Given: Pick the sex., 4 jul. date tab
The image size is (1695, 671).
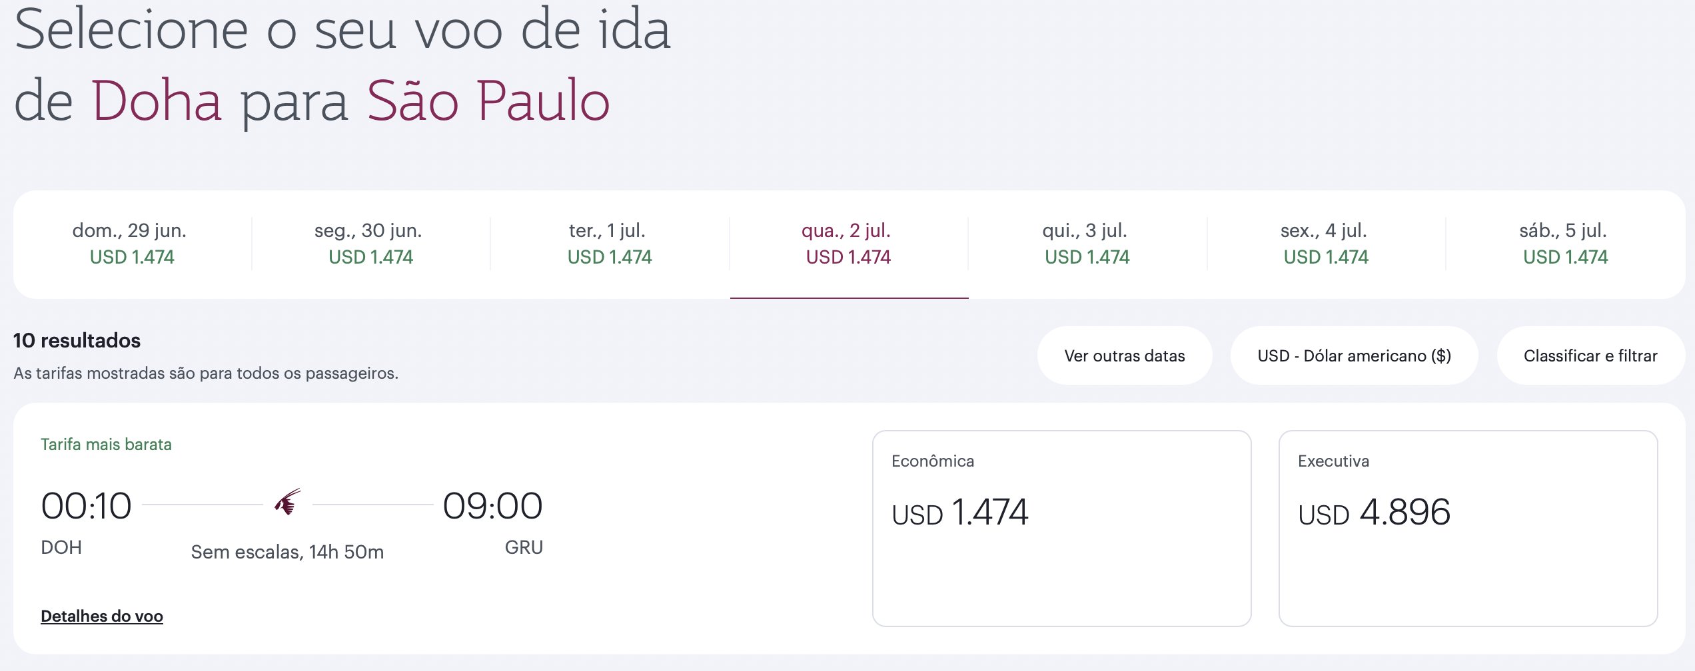Looking at the screenshot, I should click(1326, 244).
